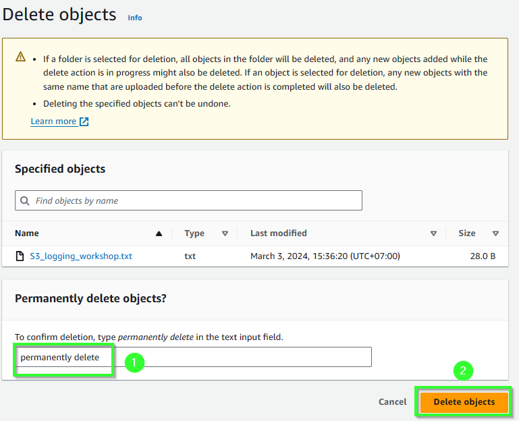Sort the Type column arrow
The width and height of the screenshot is (519, 421).
(x=225, y=233)
